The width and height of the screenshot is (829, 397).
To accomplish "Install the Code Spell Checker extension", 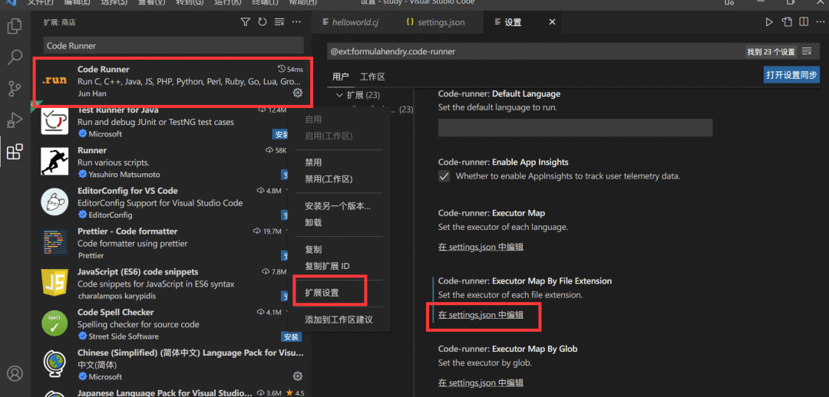I will [x=291, y=336].
